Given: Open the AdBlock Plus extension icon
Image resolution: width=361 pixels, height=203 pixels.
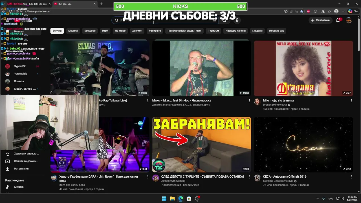Looking at the screenshot, I should point(308,11).
